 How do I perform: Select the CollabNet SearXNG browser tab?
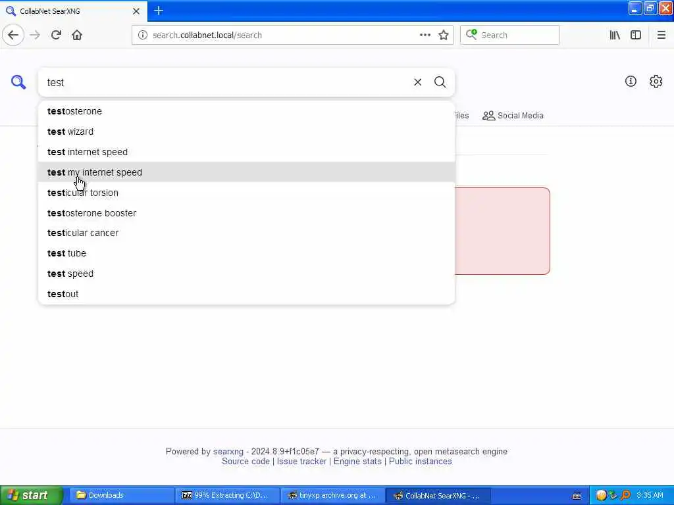pos(73,11)
